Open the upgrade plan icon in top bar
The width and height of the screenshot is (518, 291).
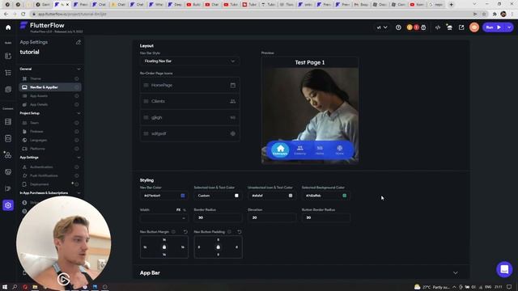[449, 27]
